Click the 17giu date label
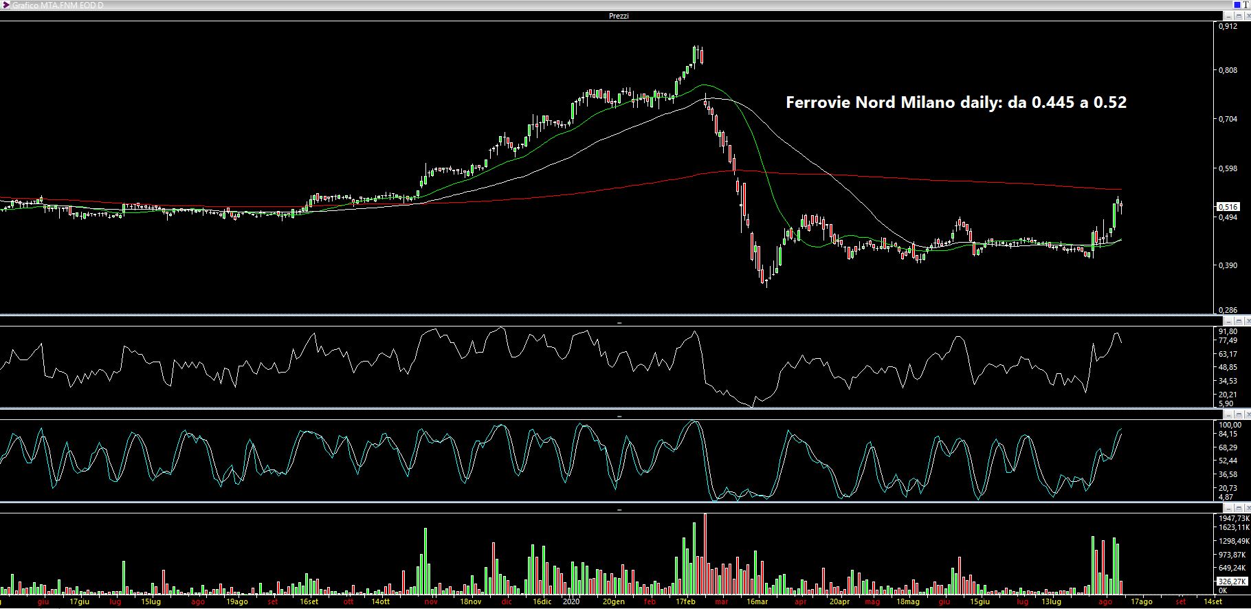The image size is (1251, 609). (80, 601)
